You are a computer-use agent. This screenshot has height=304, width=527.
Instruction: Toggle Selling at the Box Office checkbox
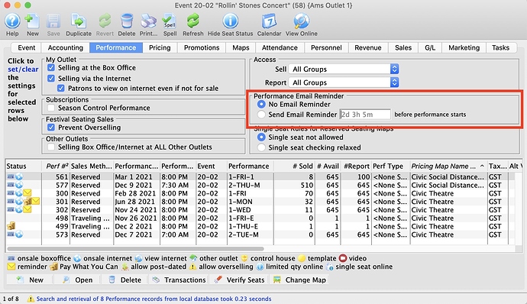51,67
